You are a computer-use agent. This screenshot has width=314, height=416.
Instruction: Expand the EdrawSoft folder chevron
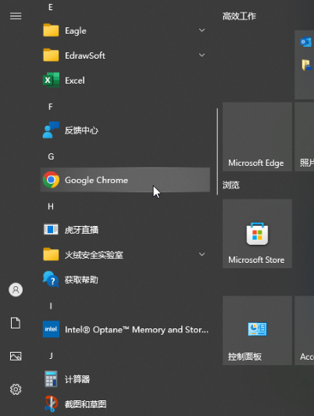pos(202,55)
